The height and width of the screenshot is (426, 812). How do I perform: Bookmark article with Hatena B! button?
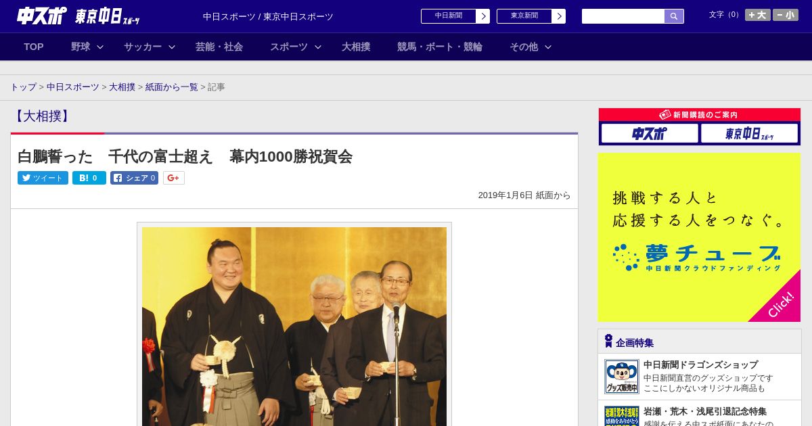point(89,178)
